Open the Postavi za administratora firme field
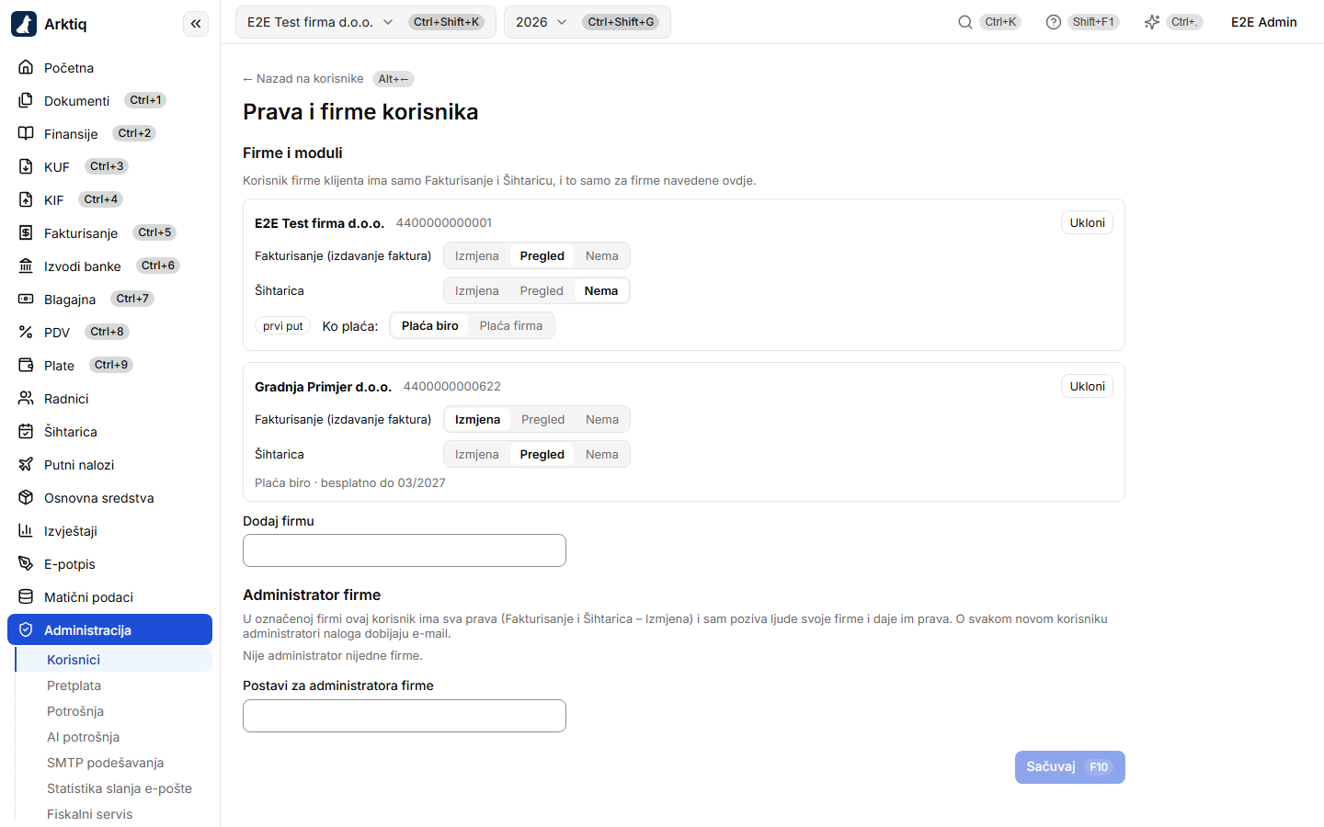1324x827 pixels. coord(405,716)
